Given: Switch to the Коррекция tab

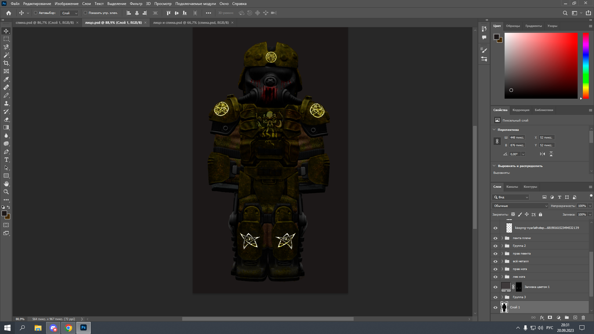Looking at the screenshot, I should pyautogui.click(x=521, y=110).
